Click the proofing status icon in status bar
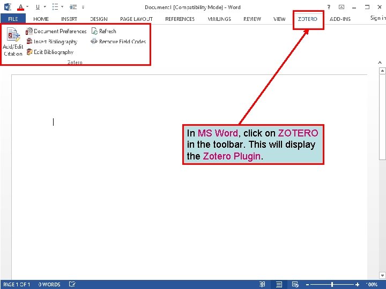386x289 pixels. 72,284
